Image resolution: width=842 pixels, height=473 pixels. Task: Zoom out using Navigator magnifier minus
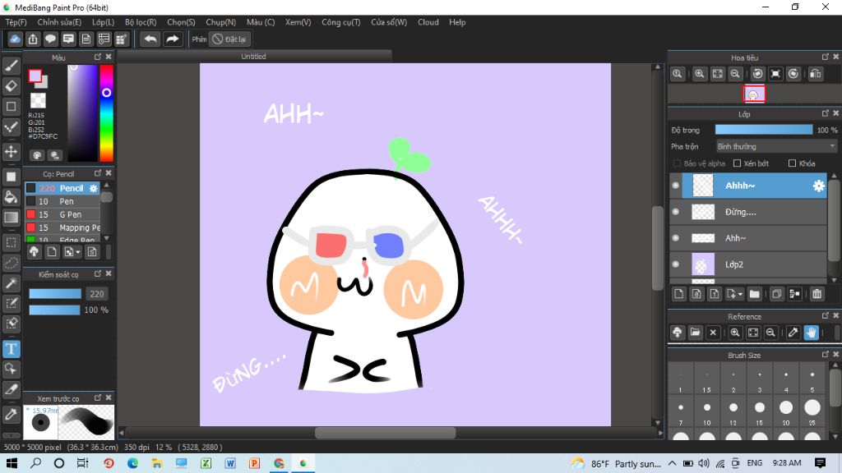[735, 74]
